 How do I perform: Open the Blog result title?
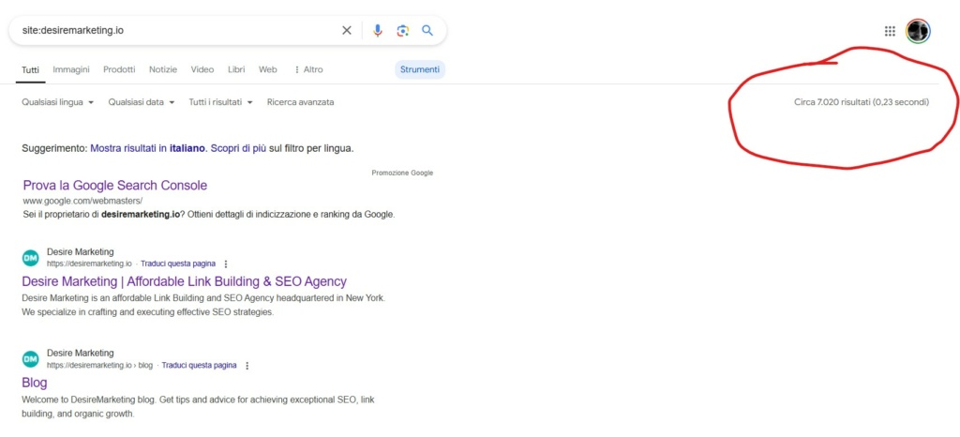pos(35,384)
